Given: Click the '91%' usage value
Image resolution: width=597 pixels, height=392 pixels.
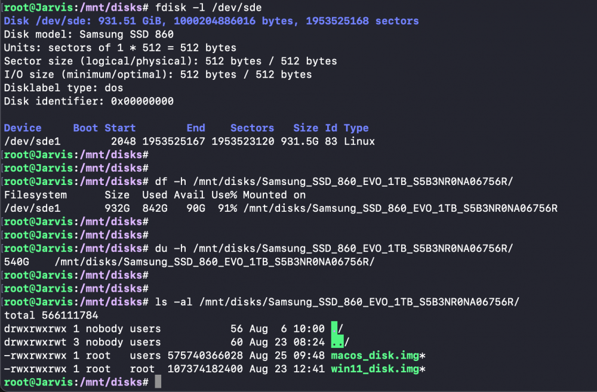Looking at the screenshot, I should 227,208.
